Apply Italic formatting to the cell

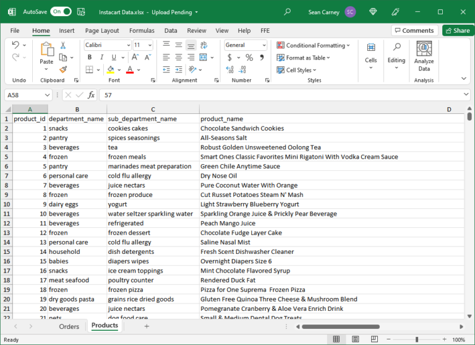101,58
